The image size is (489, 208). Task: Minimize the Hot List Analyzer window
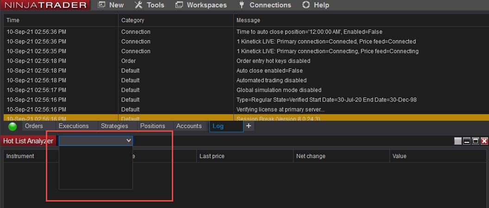click(x=467, y=141)
